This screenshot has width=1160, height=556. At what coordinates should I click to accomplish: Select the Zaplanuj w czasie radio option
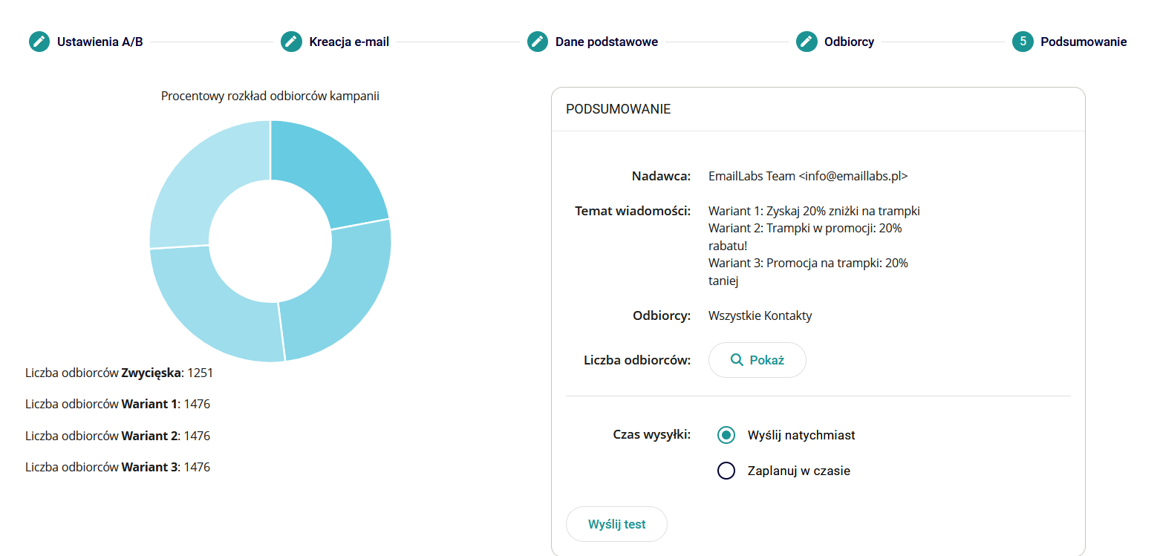(x=726, y=471)
